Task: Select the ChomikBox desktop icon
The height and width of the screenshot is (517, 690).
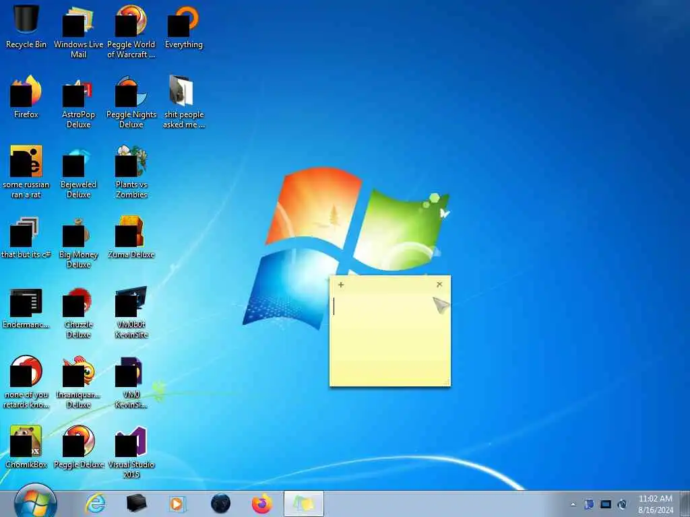Action: coord(26,447)
